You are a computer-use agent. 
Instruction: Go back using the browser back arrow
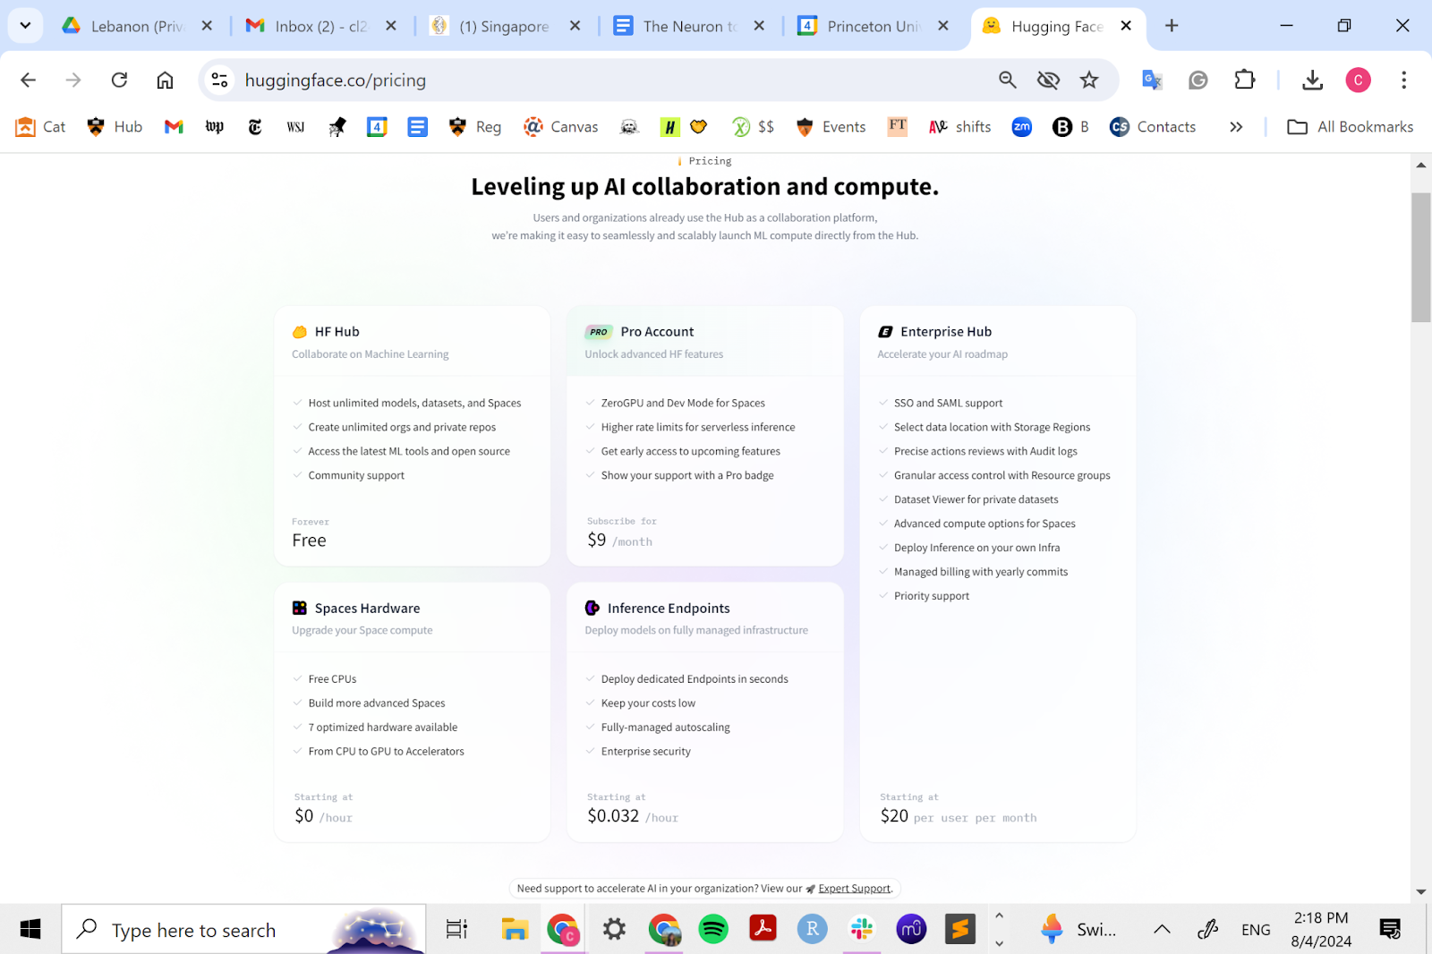[x=29, y=81]
